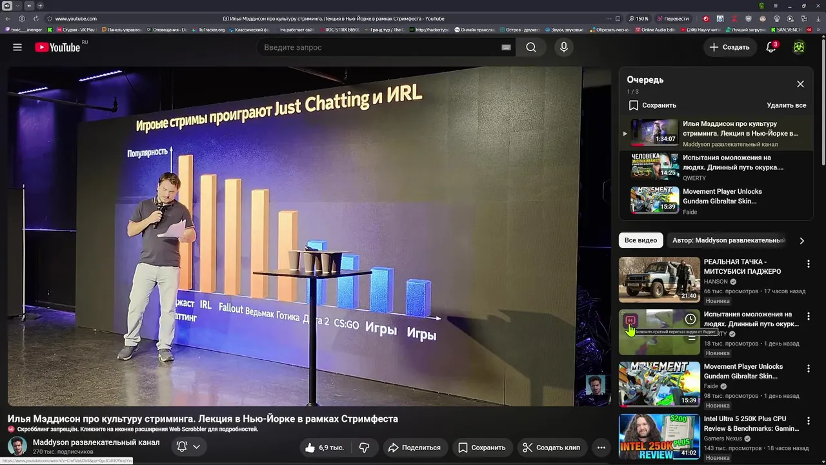The image size is (826, 465).
Task: Click Поделиться share button
Action: [x=414, y=448]
